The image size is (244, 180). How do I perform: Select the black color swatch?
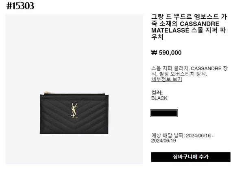coord(164,113)
